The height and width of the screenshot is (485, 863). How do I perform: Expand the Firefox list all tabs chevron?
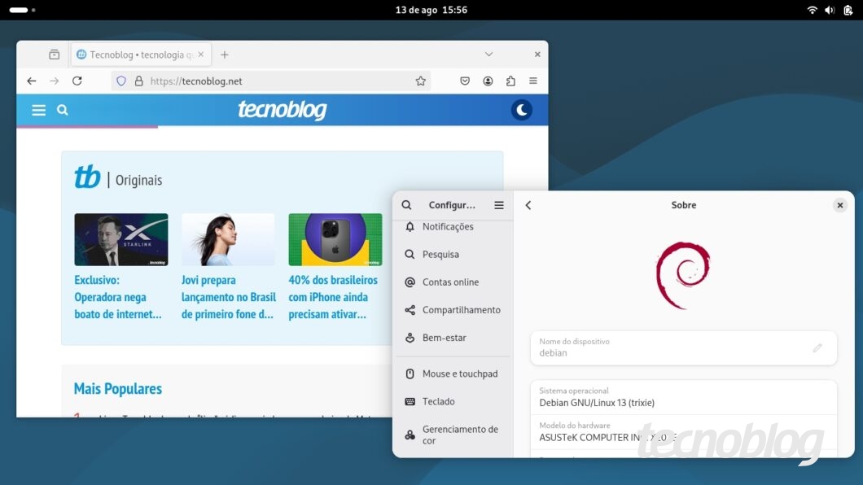[488, 55]
